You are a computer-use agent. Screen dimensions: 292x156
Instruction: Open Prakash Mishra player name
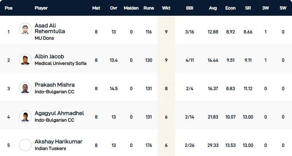tap(54, 85)
